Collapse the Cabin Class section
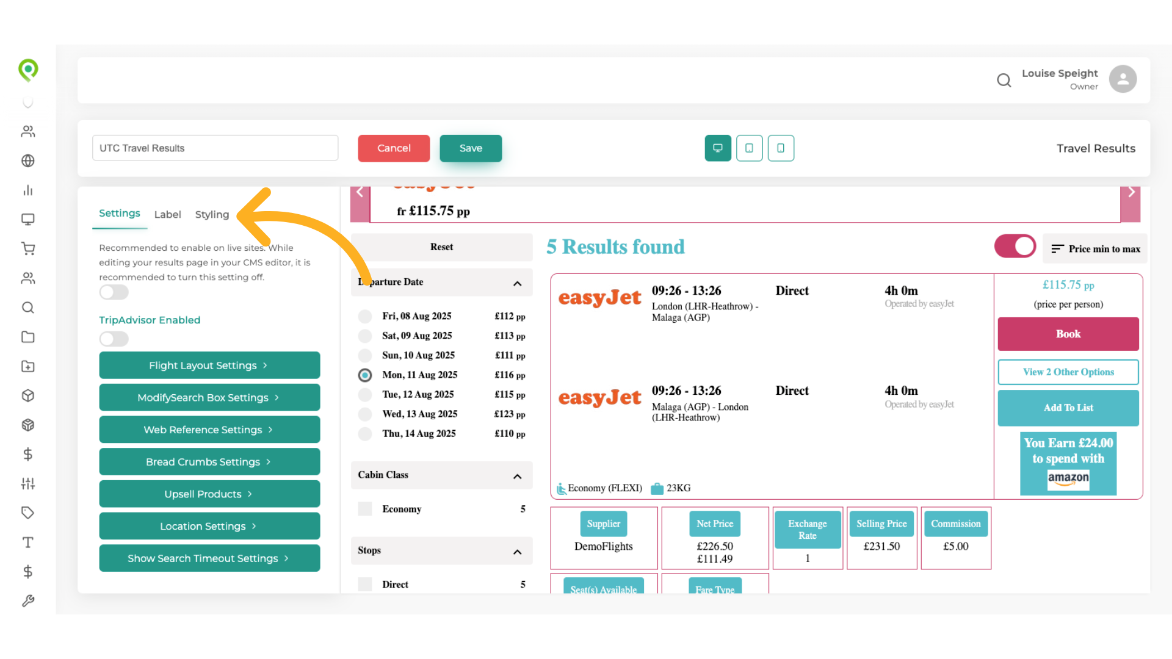The height and width of the screenshot is (659, 1172). 518,477
